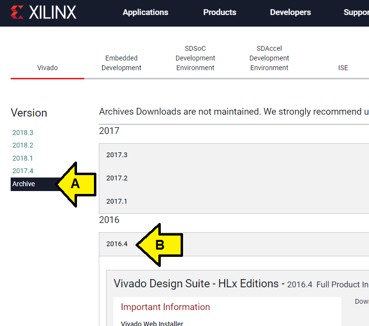Viewport: 369px width, 326px height.
Task: Open the Developers menu
Action: (291, 12)
